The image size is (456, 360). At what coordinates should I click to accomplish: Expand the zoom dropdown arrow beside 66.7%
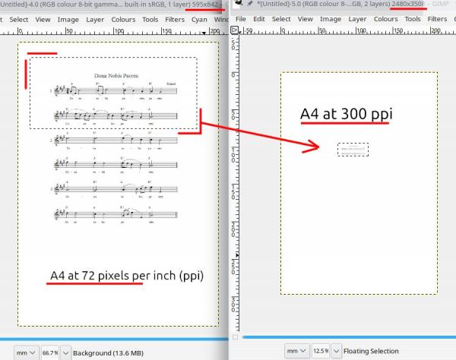tap(65, 352)
